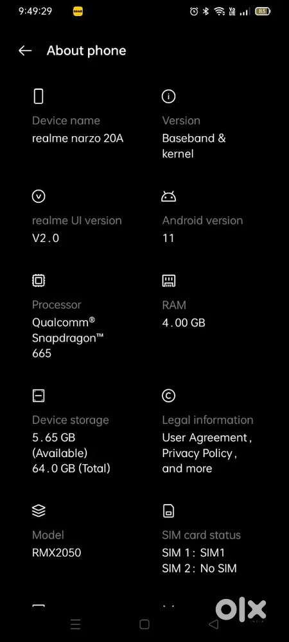Tap the RAM memory icon
This screenshot has width=289, height=642.
pyautogui.click(x=169, y=281)
